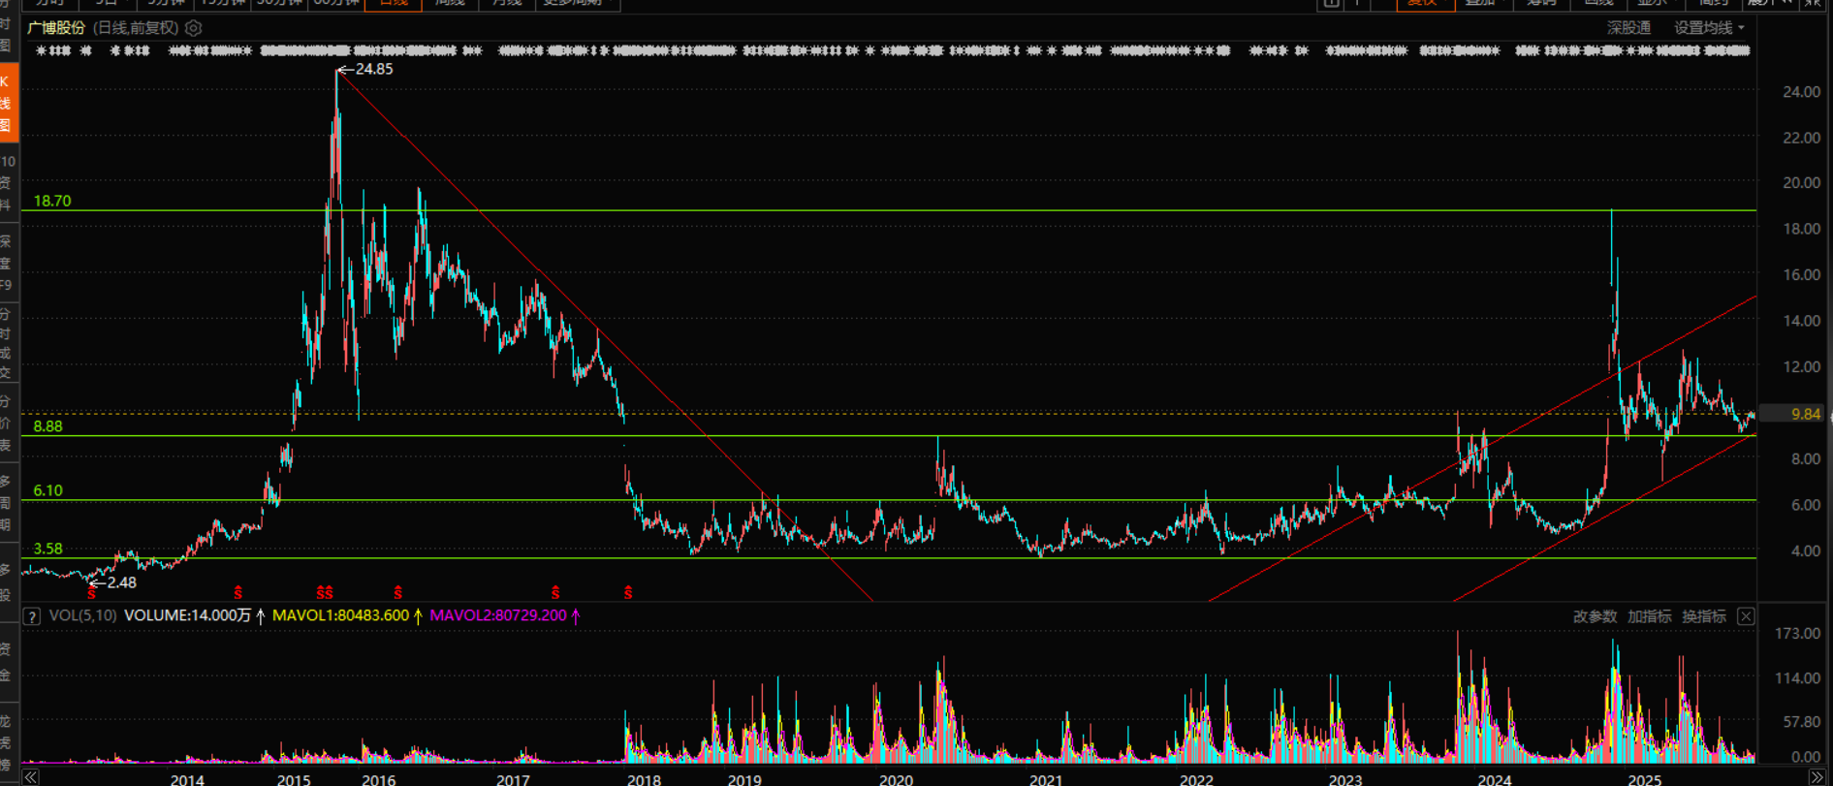
Task: Click the S marker right of 2017
Action: 555,592
